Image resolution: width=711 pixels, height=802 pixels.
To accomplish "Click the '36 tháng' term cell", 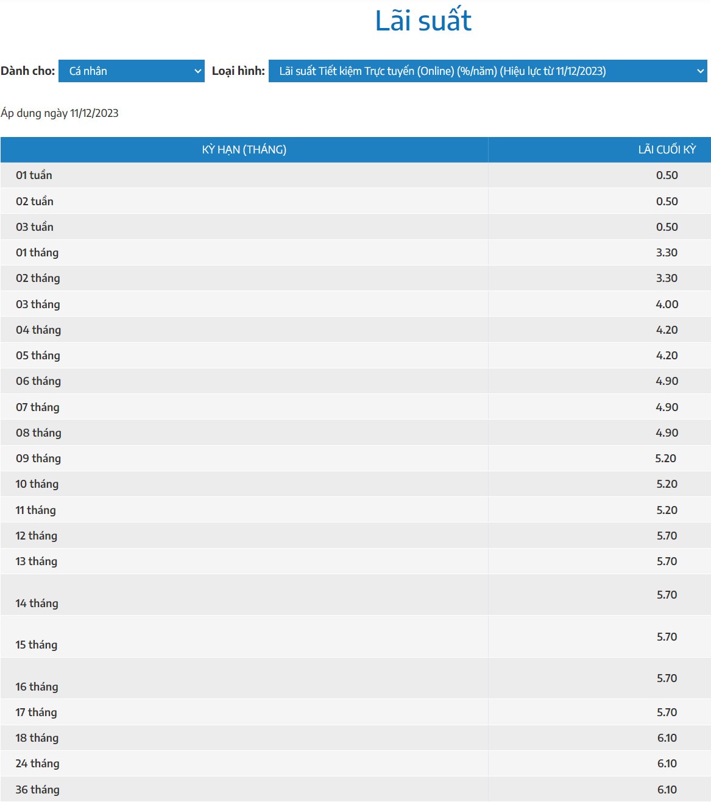I will [x=38, y=790].
